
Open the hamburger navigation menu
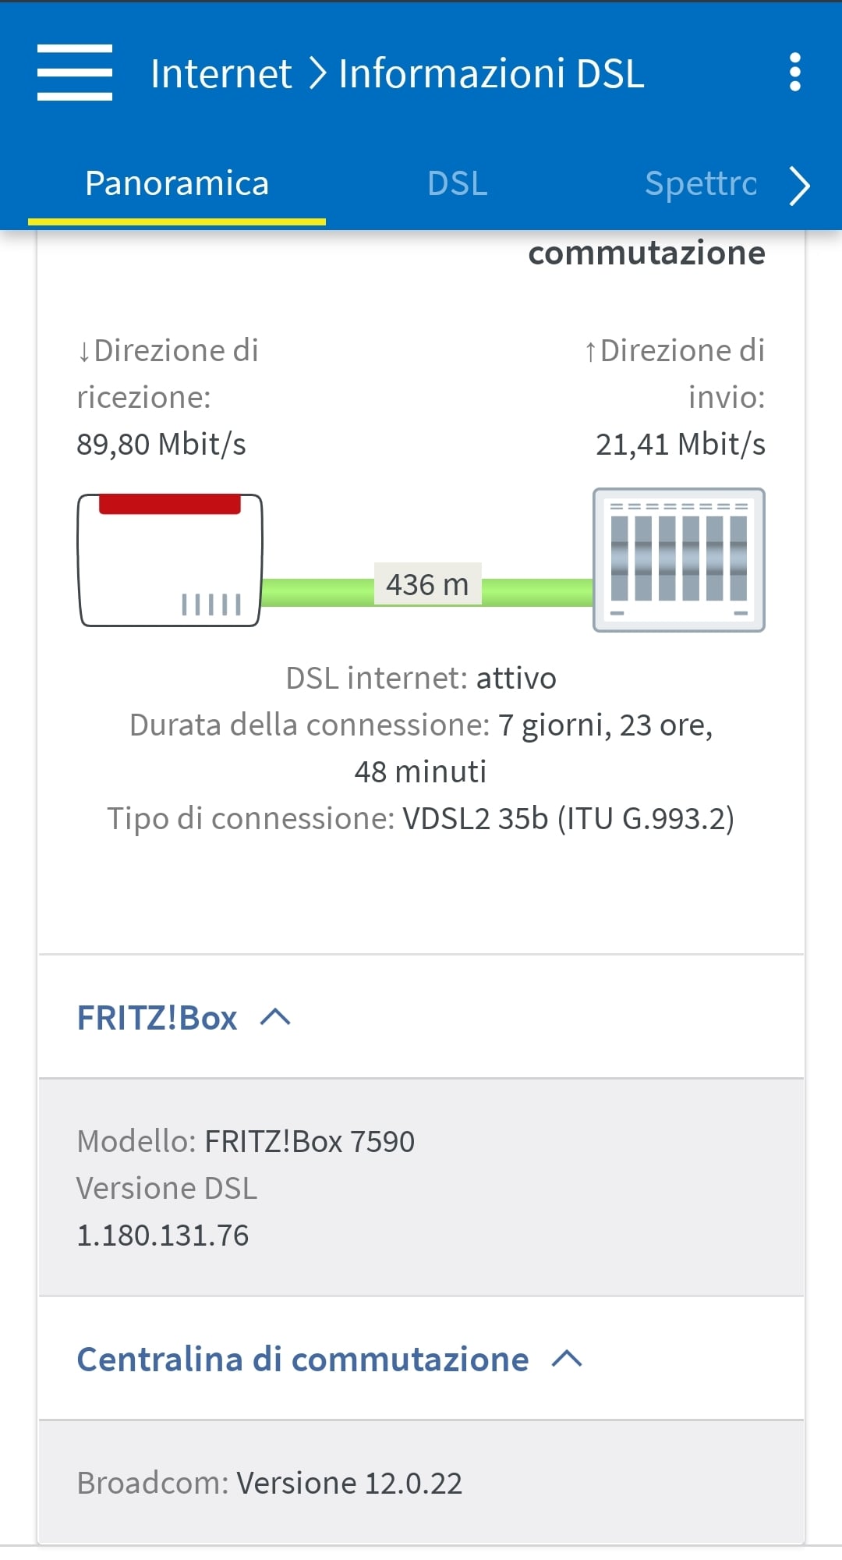point(75,73)
